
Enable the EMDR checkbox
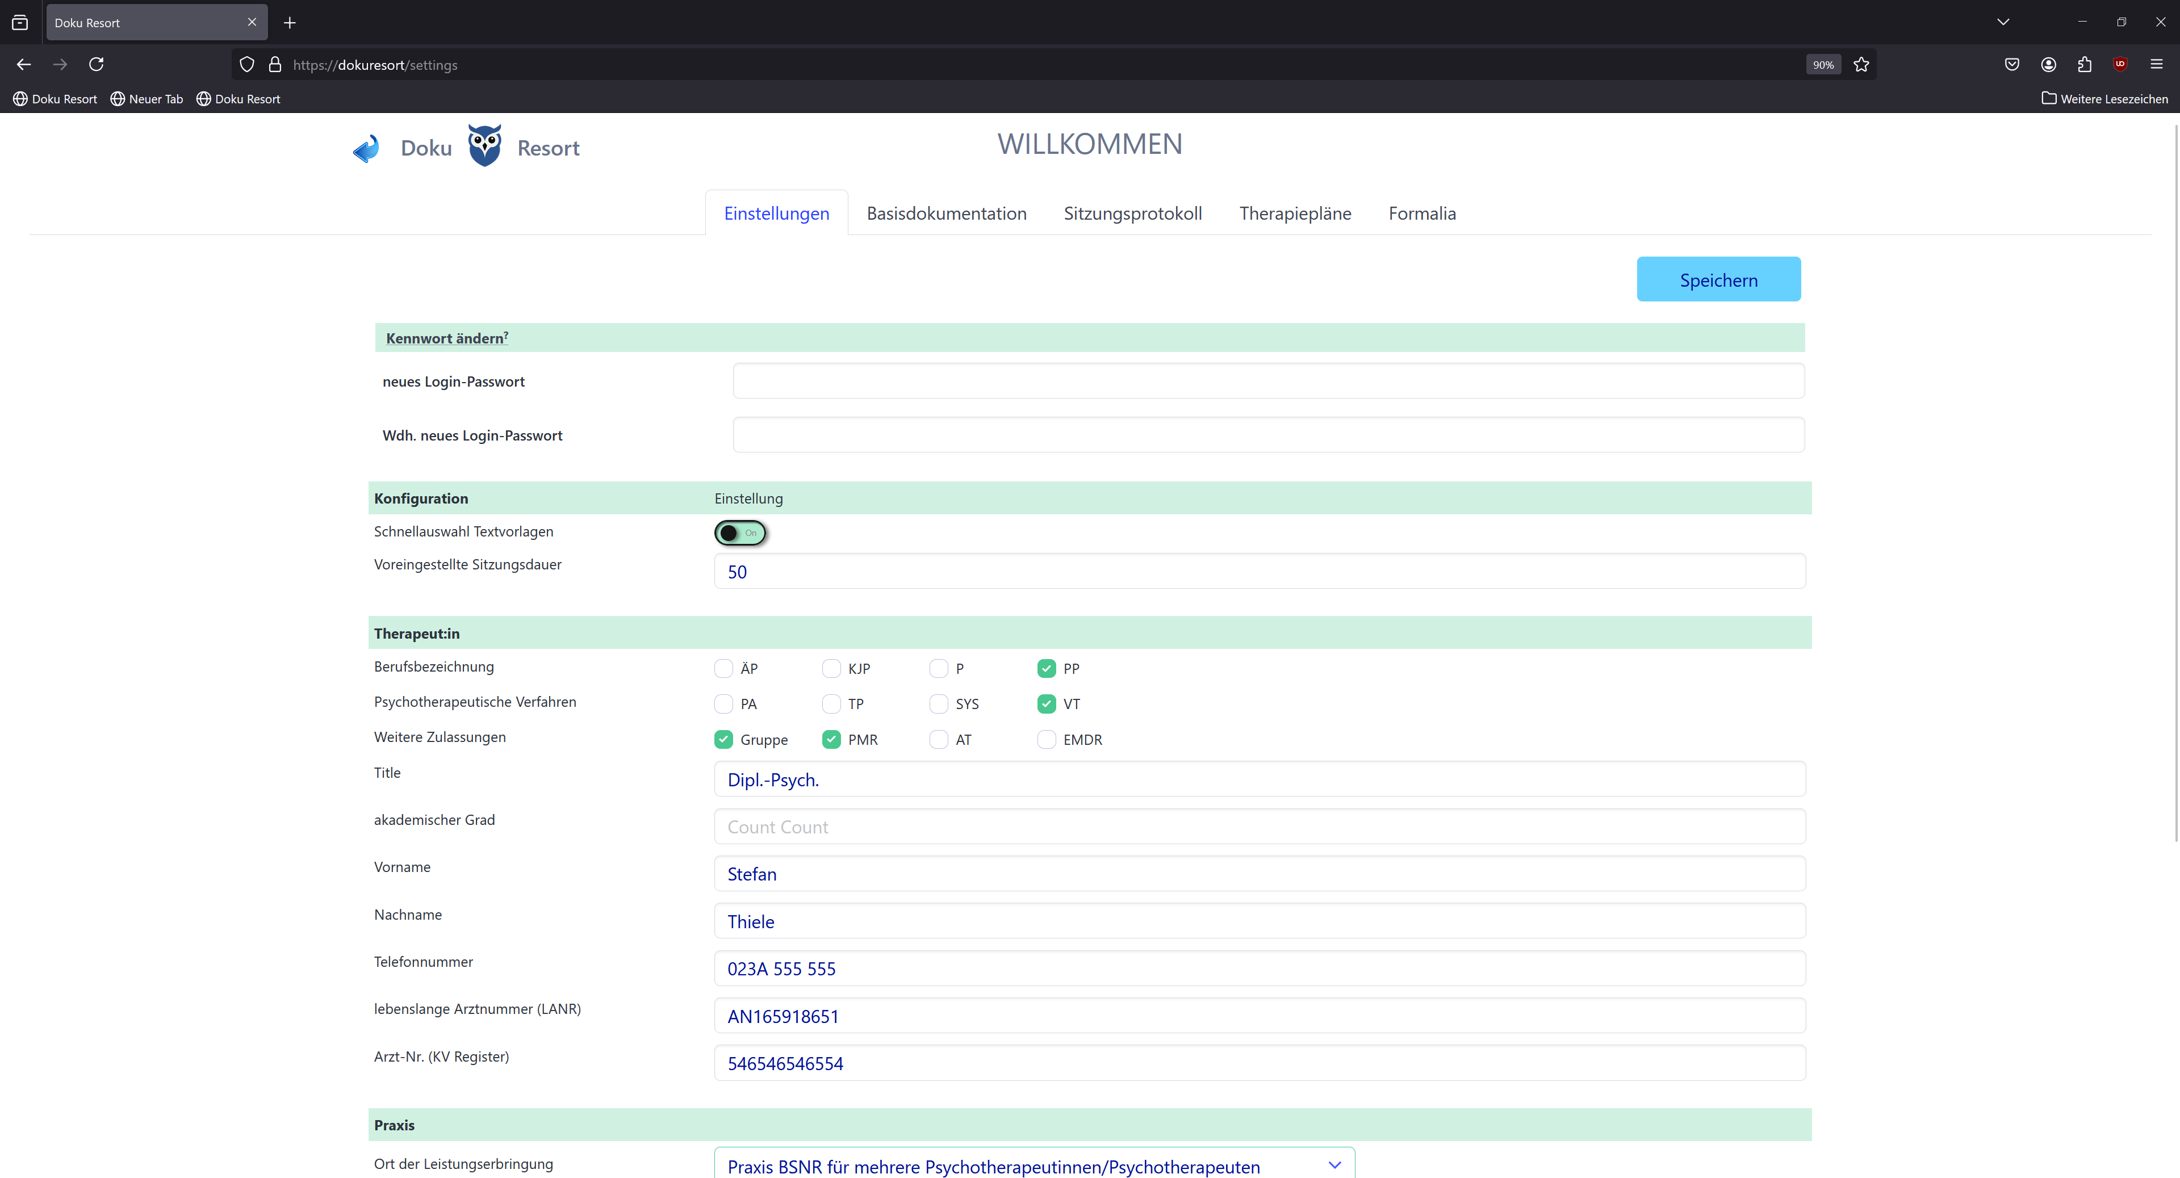click(1046, 740)
